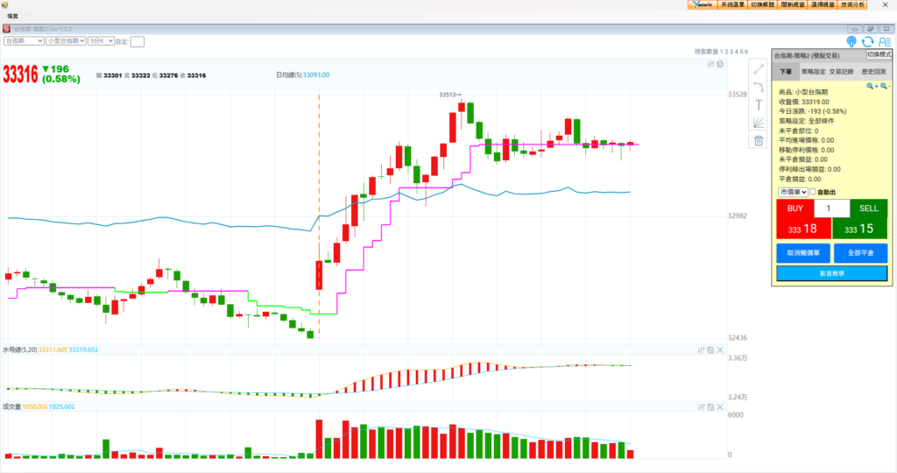
Task: Set window count to 3
Action: 733,52
